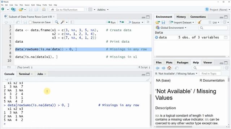The width and height of the screenshot is (231, 129).
Task: Click the Find in Topic field
Action: tap(210, 73)
